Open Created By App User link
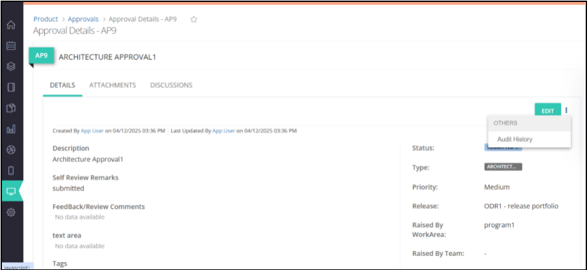This screenshot has height=270, width=587. pos(92,131)
